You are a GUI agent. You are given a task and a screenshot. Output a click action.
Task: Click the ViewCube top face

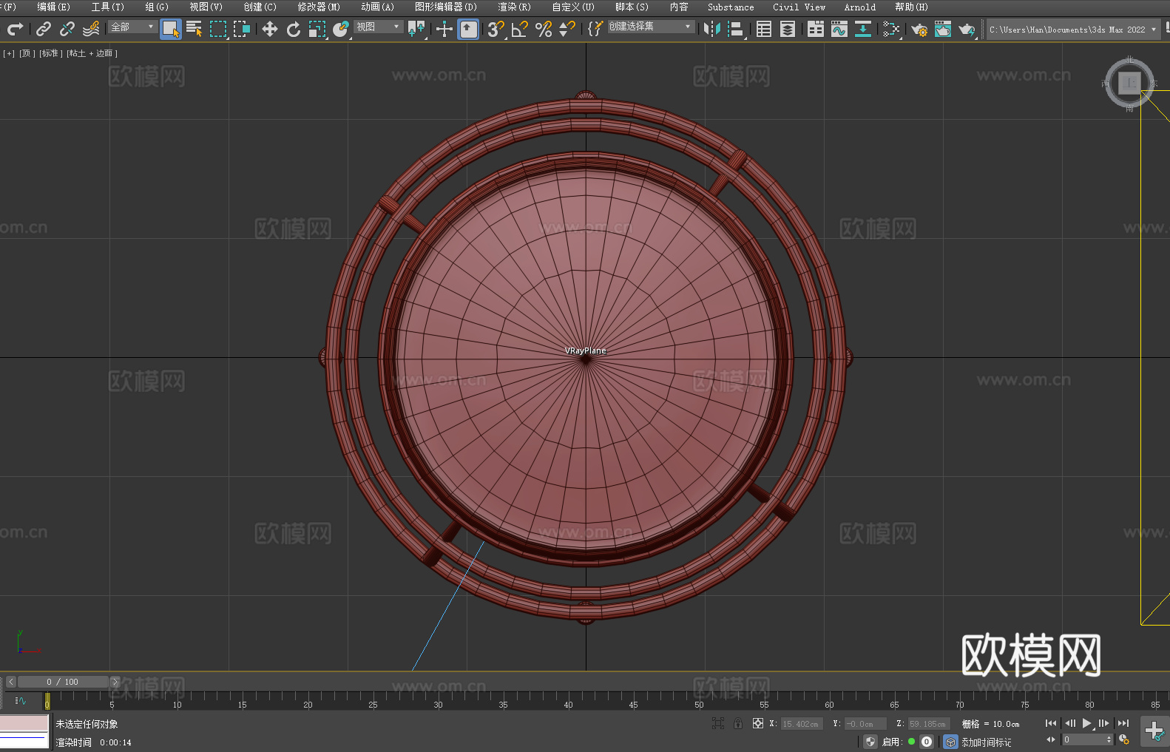click(1129, 83)
